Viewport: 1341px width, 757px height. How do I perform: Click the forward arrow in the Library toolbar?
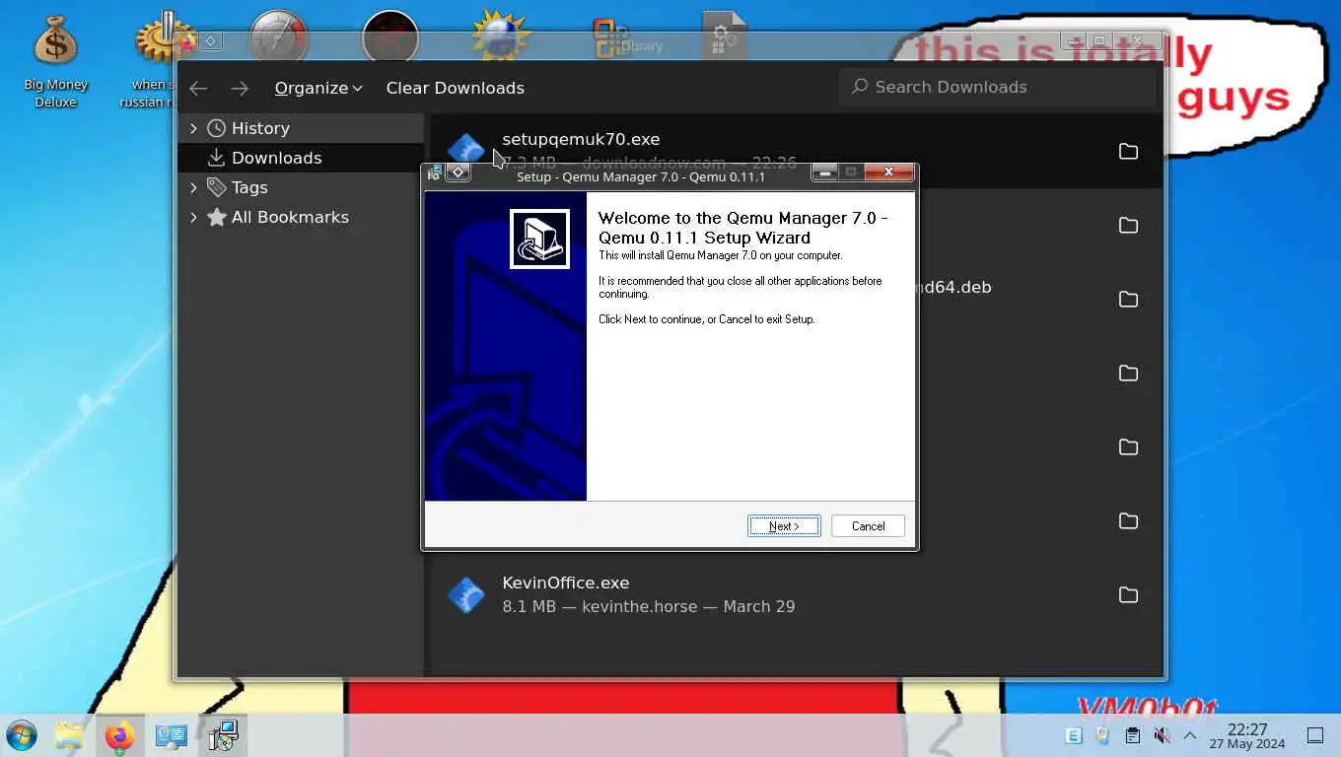coord(240,88)
